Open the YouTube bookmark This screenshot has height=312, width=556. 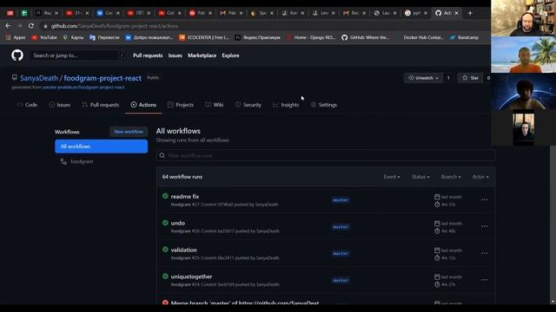tap(44, 37)
